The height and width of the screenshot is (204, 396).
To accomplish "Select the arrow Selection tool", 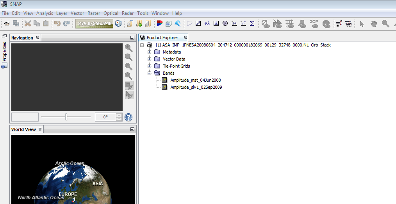I will click(362, 24).
